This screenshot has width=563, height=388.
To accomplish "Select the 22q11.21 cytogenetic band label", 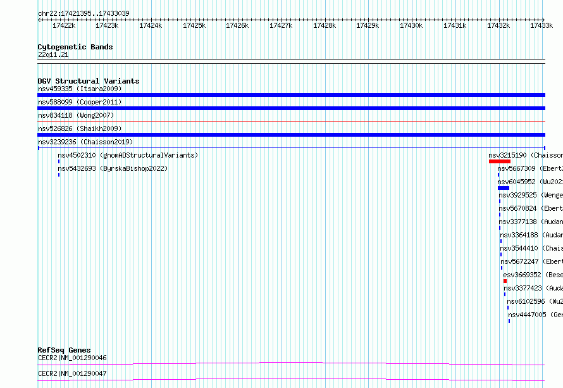I will pos(53,54).
